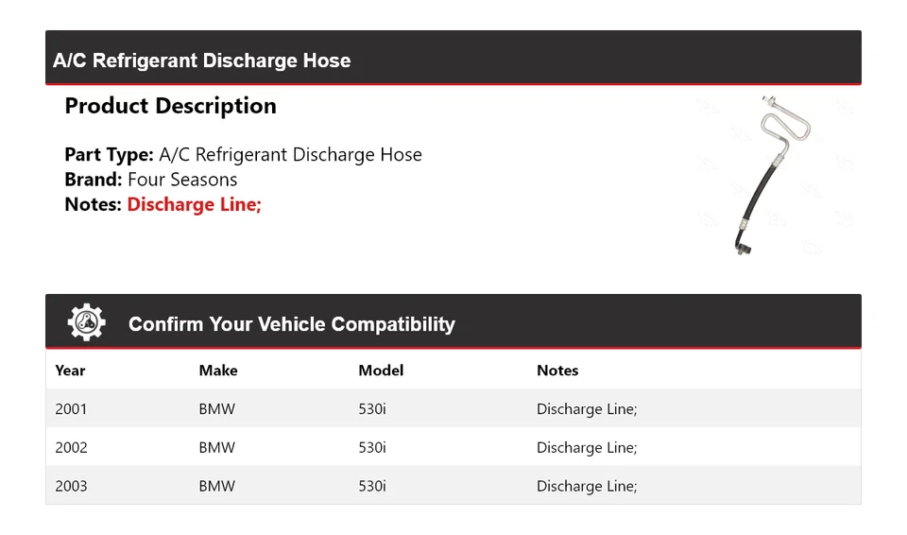The height and width of the screenshot is (535, 907).
Task: Sort by the Year column header
Action: click(70, 371)
